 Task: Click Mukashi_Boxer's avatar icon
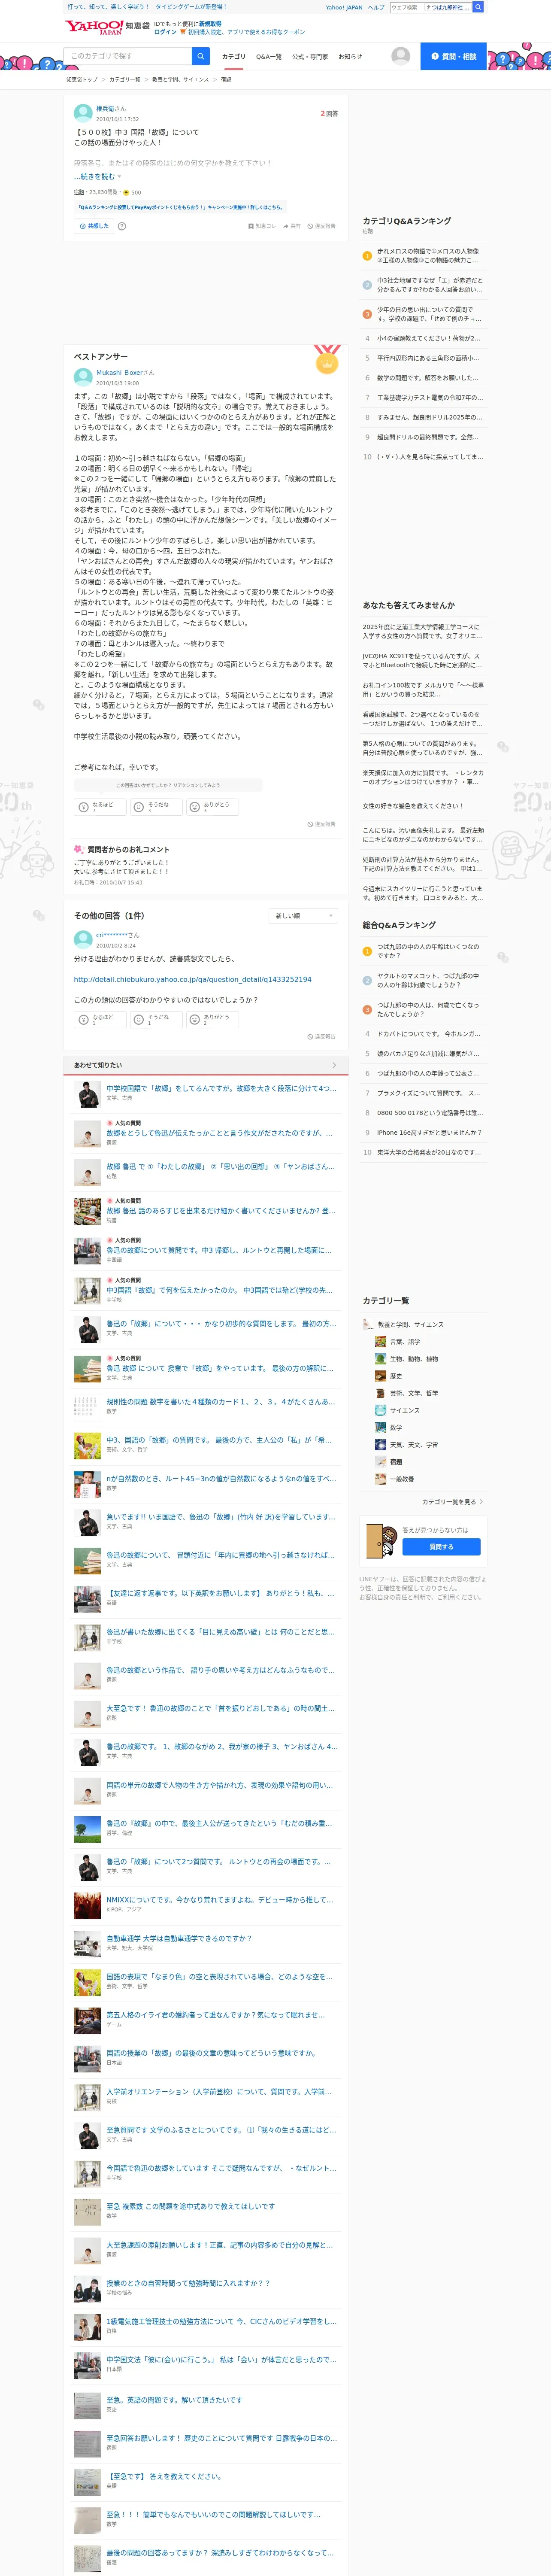[83, 377]
